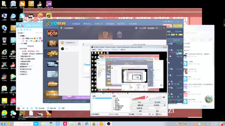The image size is (225, 126).
Task: Open 作弊公示 in 09电竞 navigation
Action: point(99,24)
